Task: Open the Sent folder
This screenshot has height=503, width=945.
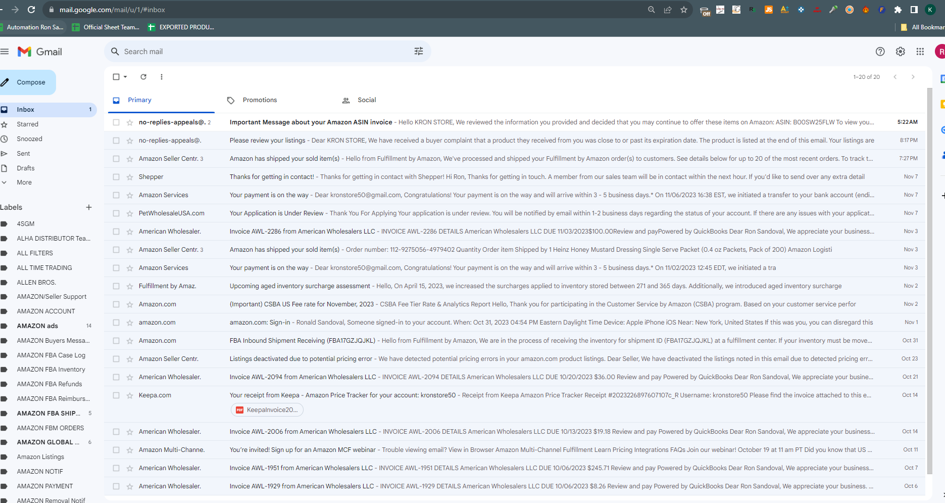Action: [x=23, y=154]
